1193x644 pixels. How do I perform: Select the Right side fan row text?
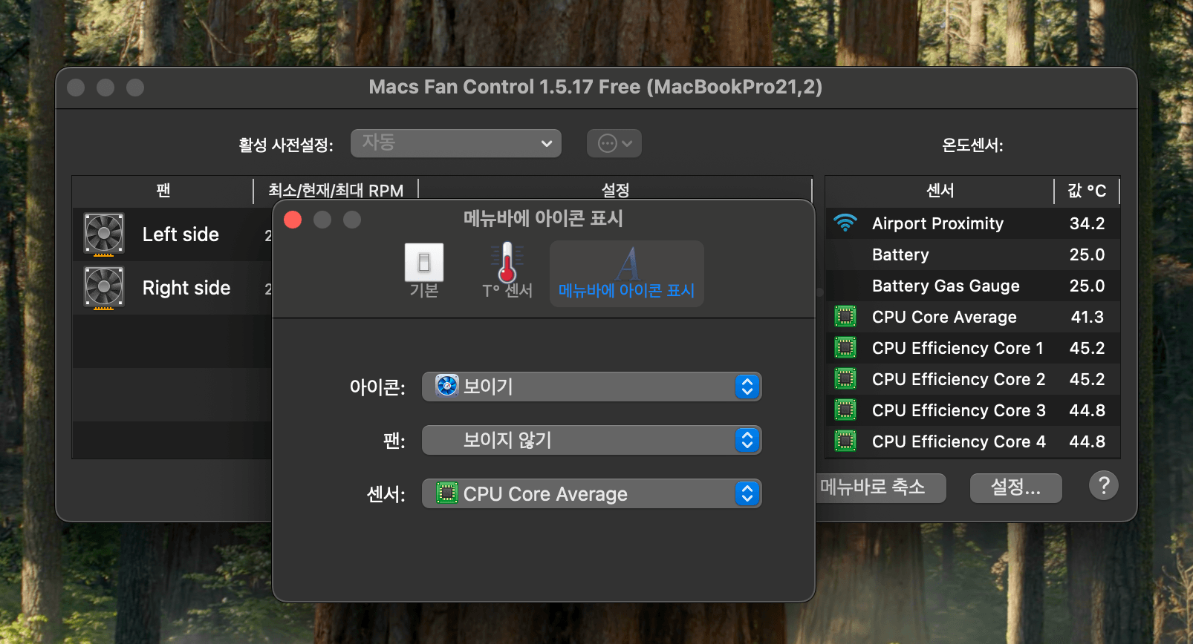(186, 288)
